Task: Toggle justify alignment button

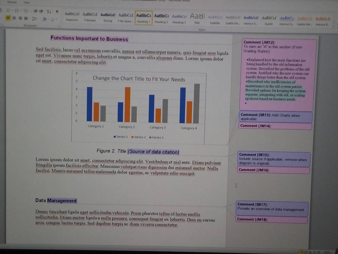Action: coord(26,19)
